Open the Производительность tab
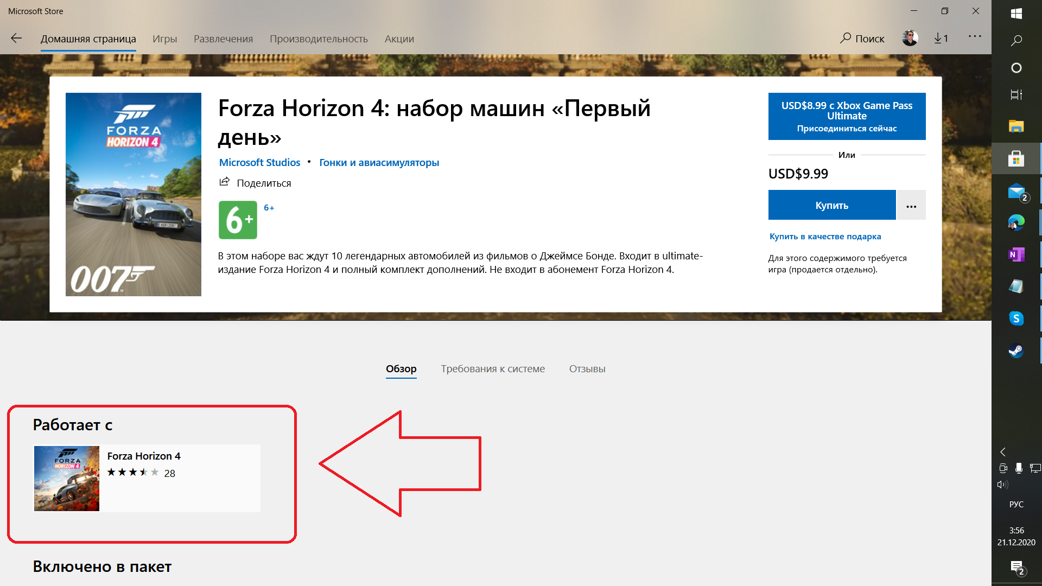The image size is (1042, 586). pos(319,39)
